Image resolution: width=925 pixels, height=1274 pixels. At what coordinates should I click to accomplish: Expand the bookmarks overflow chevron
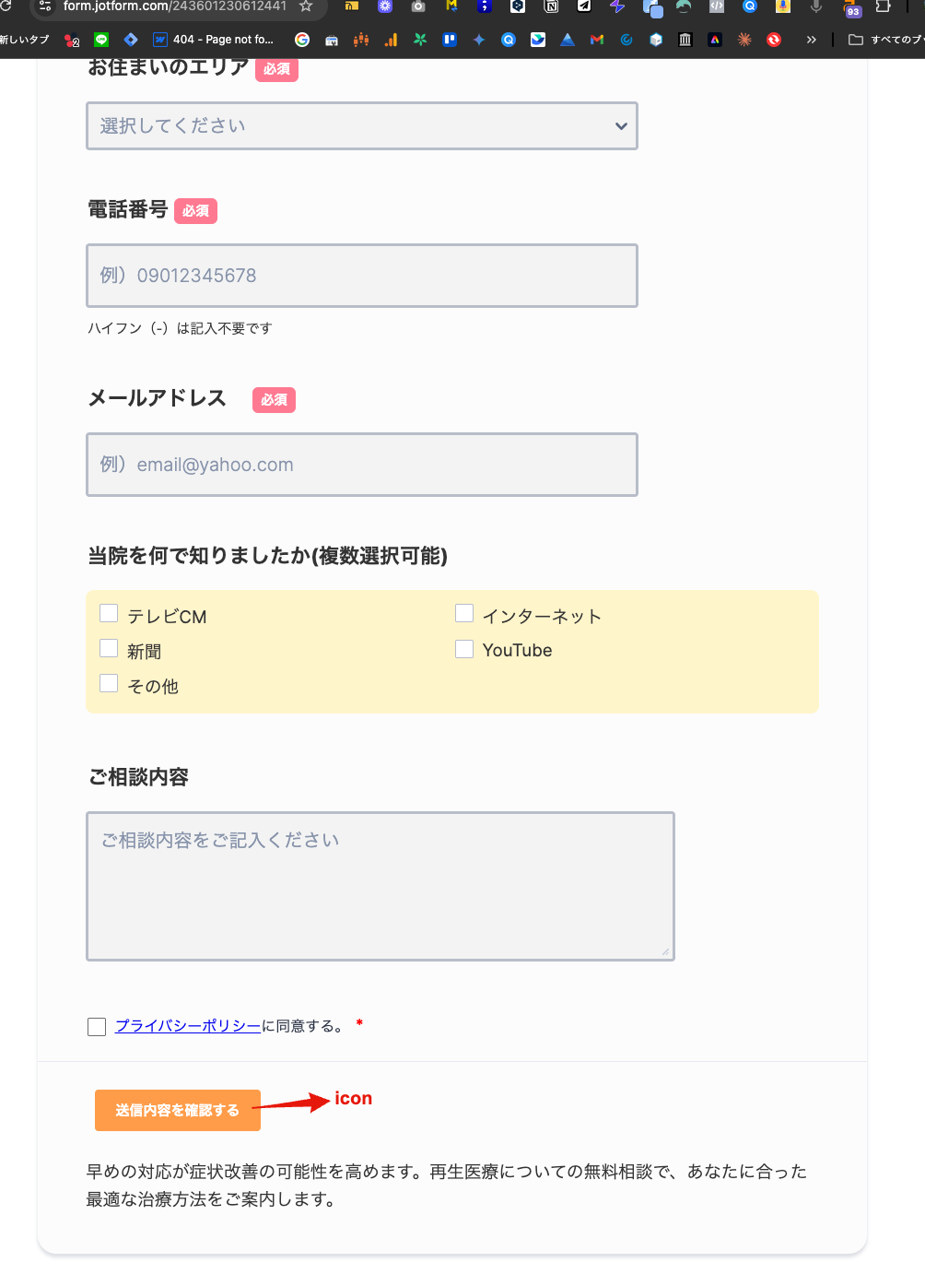pos(811,40)
